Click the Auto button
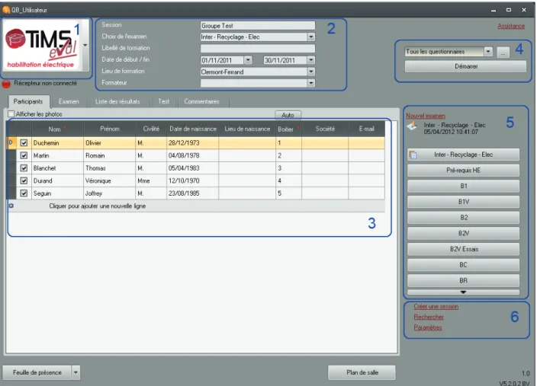537x386 pixels. (288, 115)
